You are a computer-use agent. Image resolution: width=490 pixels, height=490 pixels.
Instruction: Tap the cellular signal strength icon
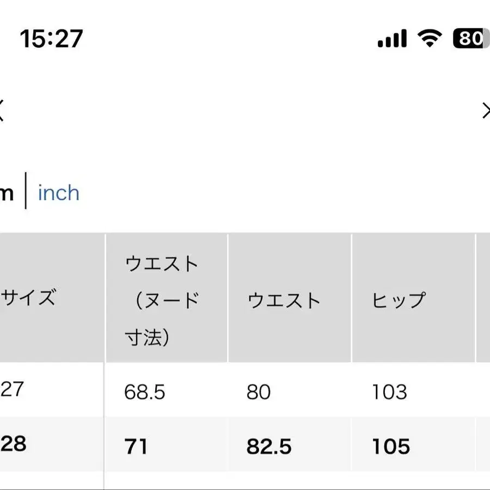[392, 39]
